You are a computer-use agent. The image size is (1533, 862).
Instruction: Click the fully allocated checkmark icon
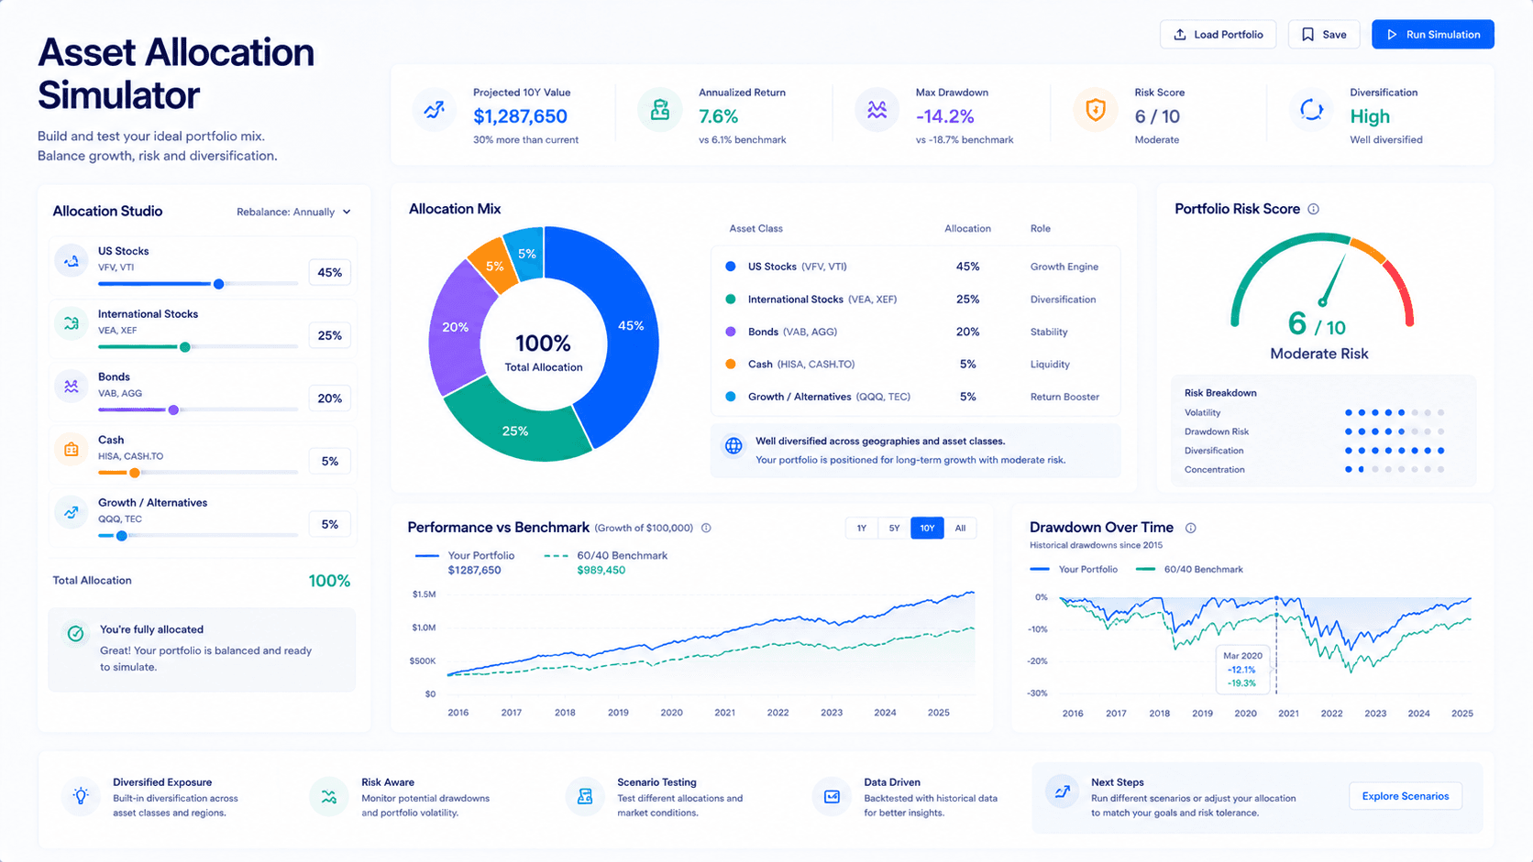(x=76, y=633)
